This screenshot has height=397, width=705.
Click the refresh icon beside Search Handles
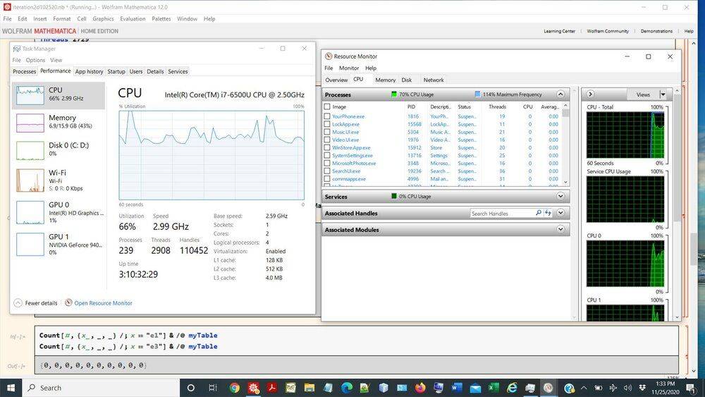[x=548, y=213]
